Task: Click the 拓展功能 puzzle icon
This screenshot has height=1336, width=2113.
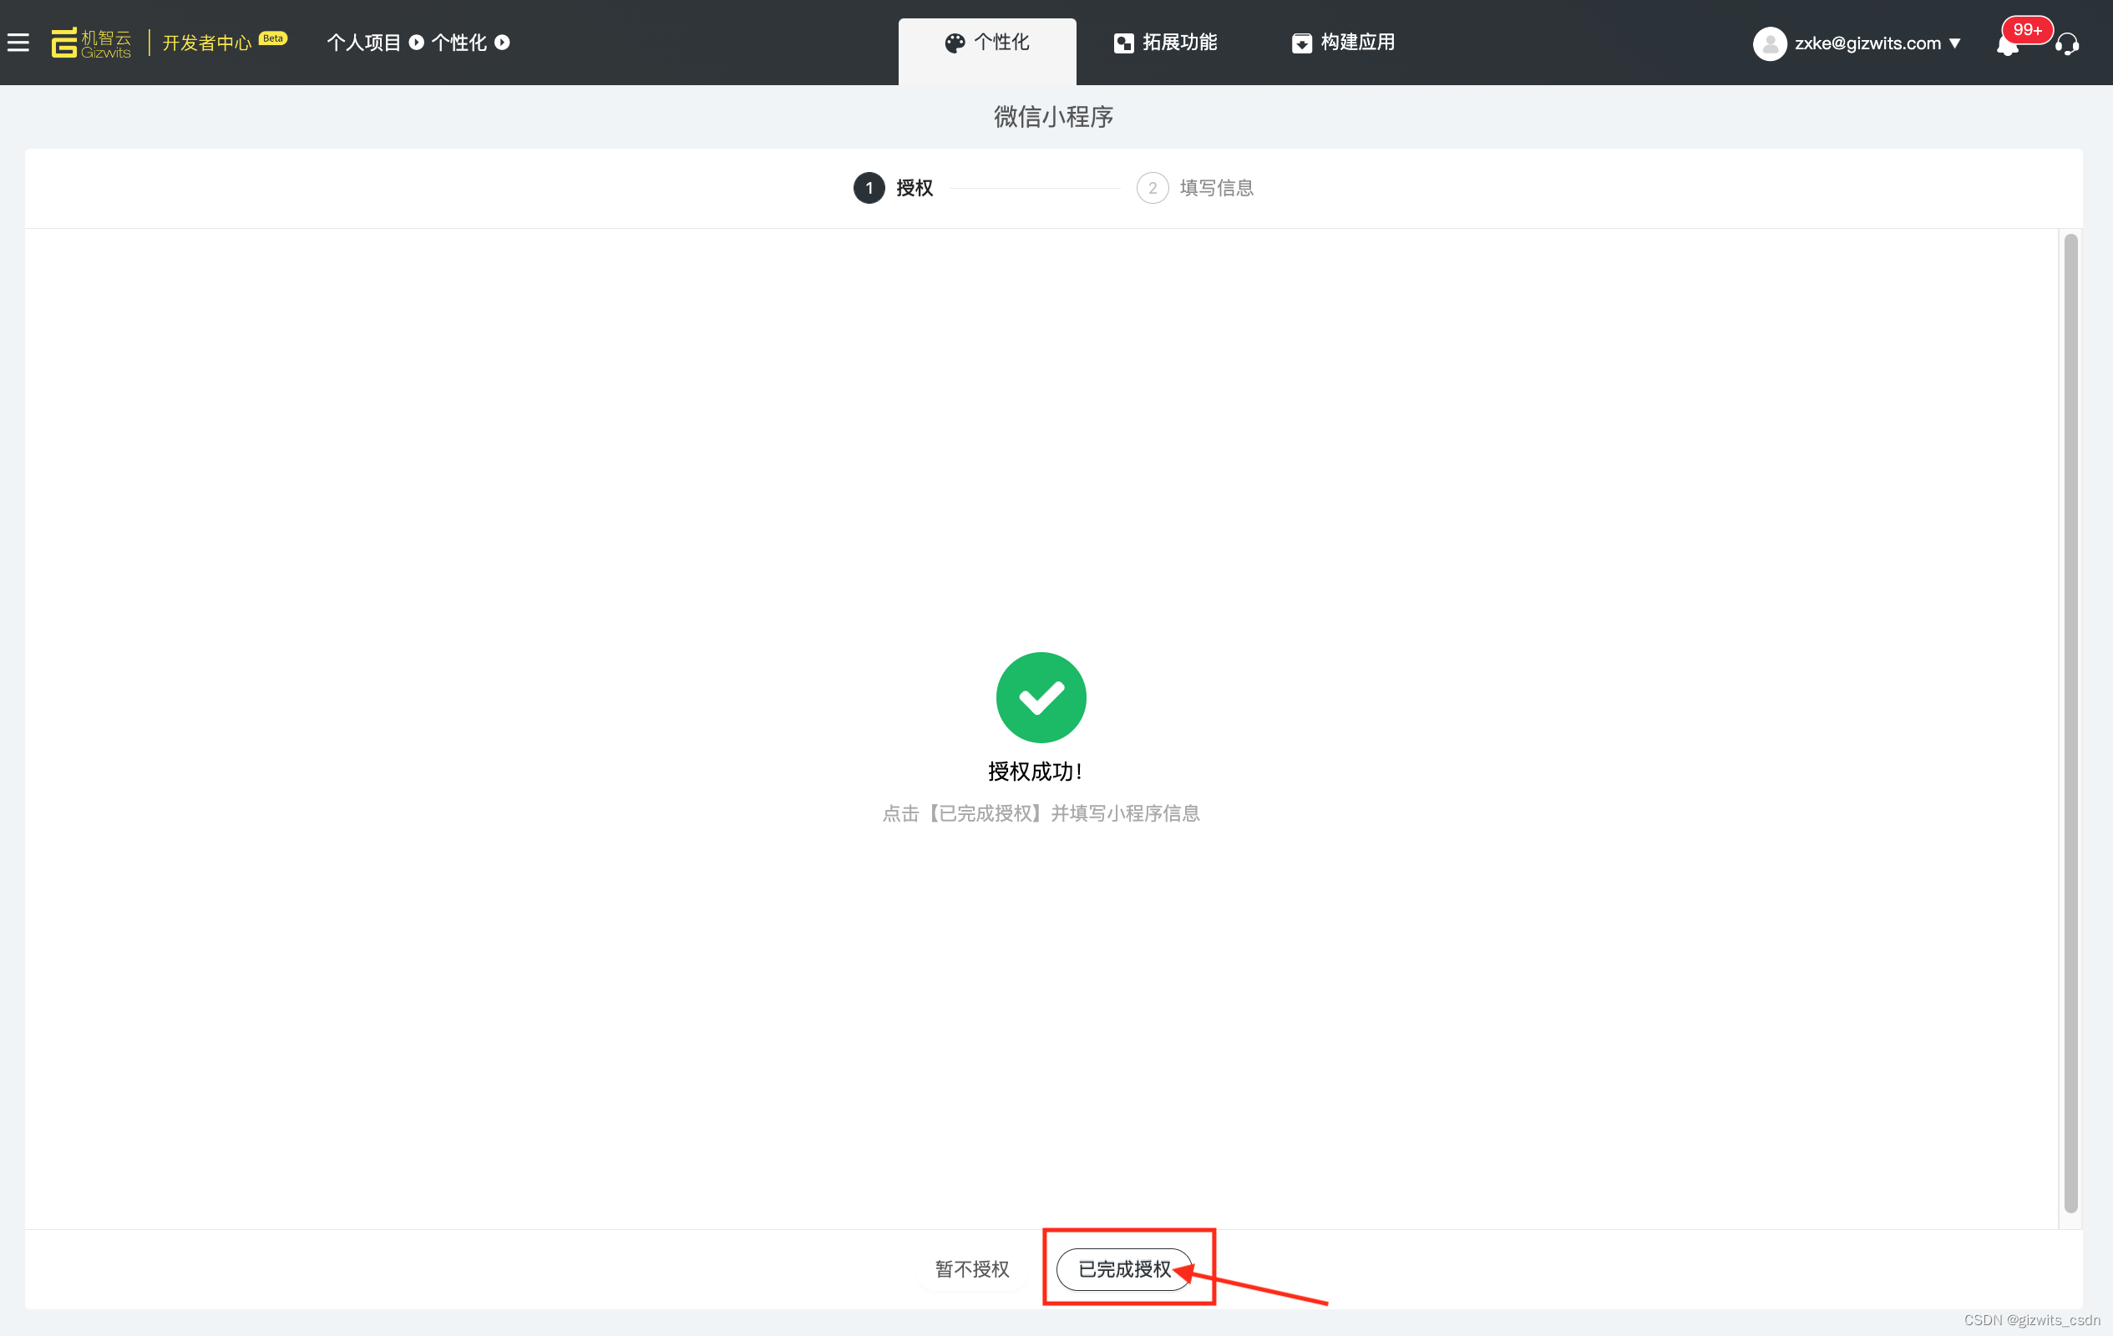Action: pyautogui.click(x=1123, y=43)
